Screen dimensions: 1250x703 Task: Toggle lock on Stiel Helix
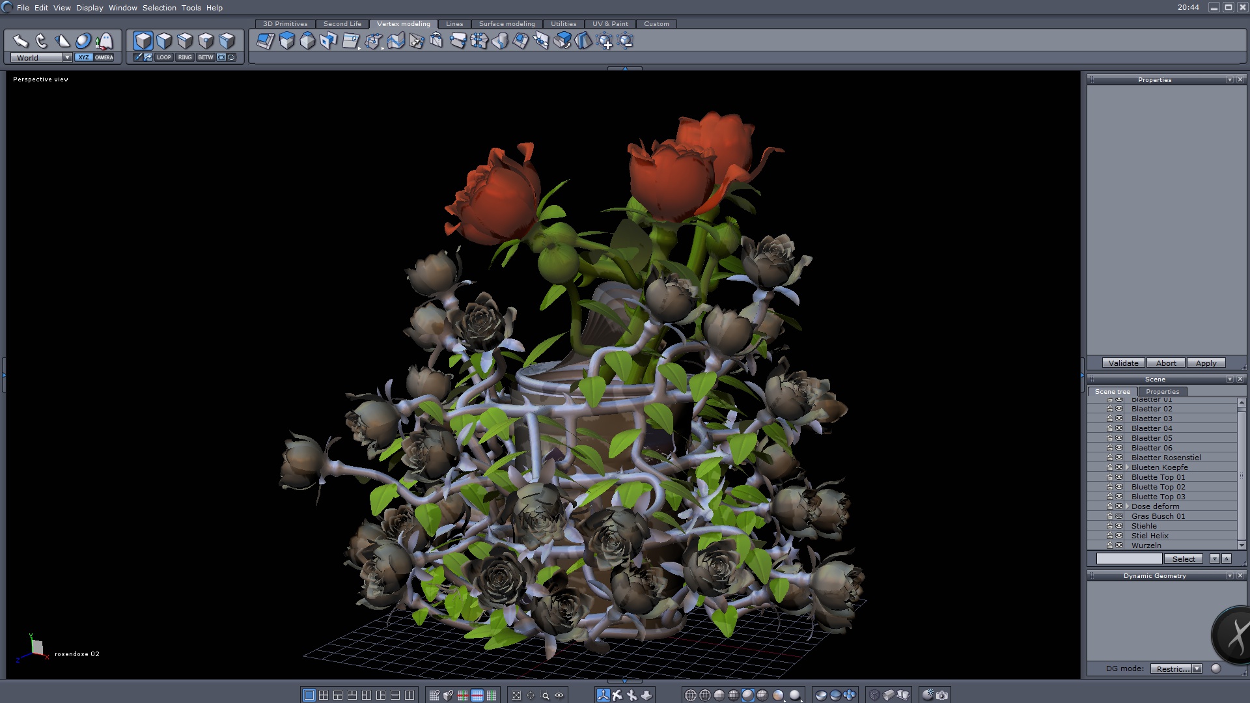(x=1110, y=536)
